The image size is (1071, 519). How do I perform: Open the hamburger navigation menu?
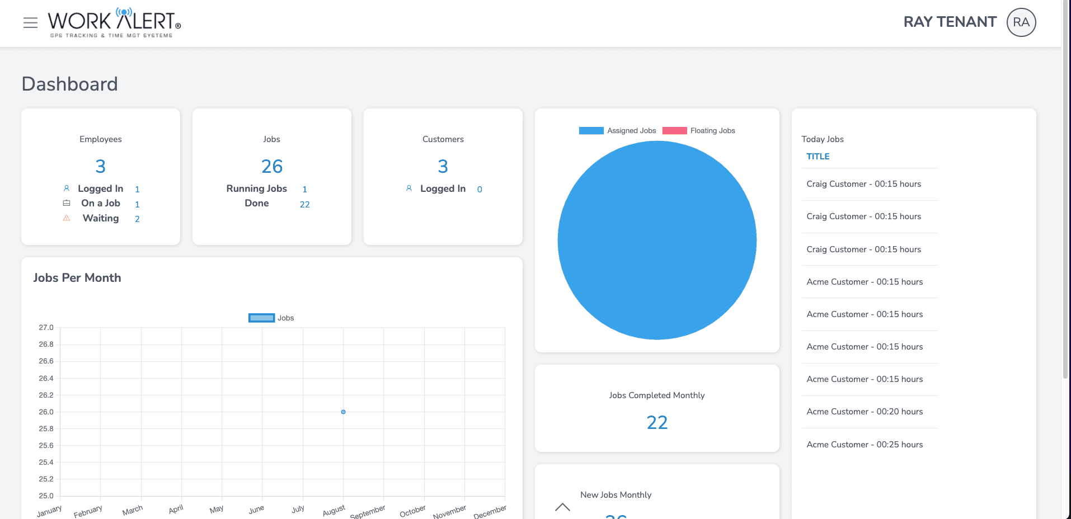tap(30, 23)
